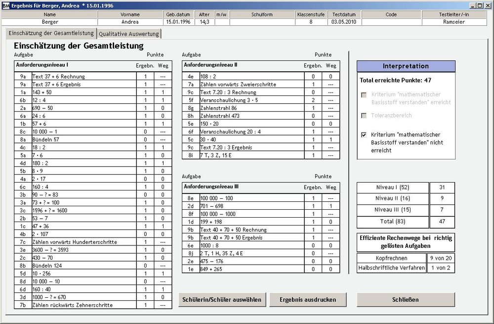The height and width of the screenshot is (324, 494).
Task: Click the 'Anforderungsniveau I' table header
Action: point(93,65)
